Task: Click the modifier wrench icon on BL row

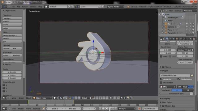Action: (180, 24)
